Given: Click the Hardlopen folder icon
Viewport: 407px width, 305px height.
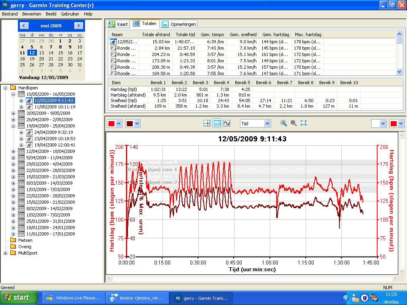Looking at the screenshot, I should [x=13, y=88].
